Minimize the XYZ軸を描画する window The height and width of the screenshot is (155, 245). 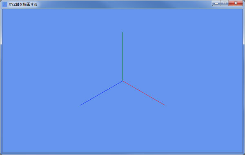(216, 3)
